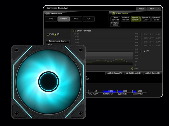Enable the Smart Fan Mode checkbox
The height and width of the screenshot is (126, 169).
point(75,31)
